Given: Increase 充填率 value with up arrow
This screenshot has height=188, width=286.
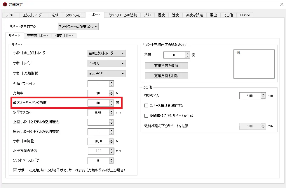Looking at the screenshot, I should [x=111, y=92].
